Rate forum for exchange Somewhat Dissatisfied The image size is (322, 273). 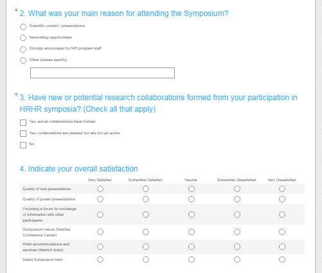point(237,215)
